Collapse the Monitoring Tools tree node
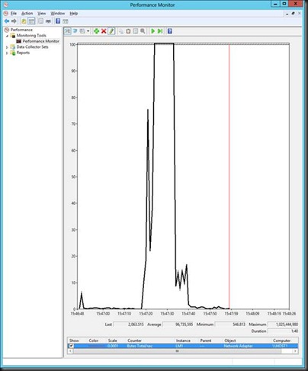Viewport: 308px width, 371px height. [x=7, y=36]
